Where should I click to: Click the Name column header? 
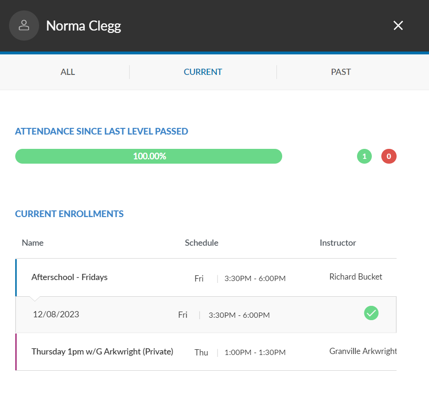click(32, 243)
